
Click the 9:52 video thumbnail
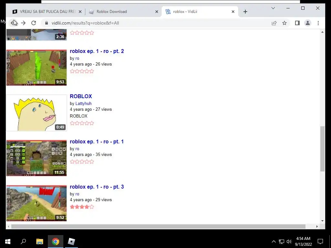pos(37,203)
